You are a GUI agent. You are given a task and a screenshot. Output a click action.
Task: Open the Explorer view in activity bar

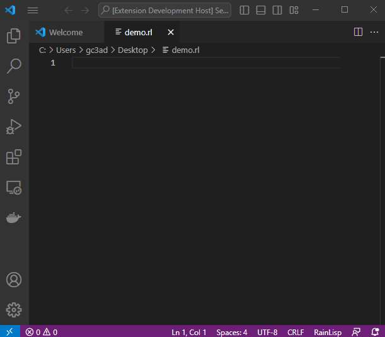click(14, 36)
